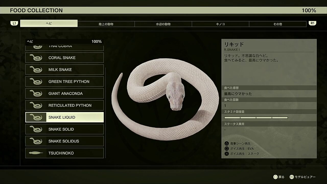
Task: Click the L1 previous-tab button icon
Action: pyautogui.click(x=14, y=23)
